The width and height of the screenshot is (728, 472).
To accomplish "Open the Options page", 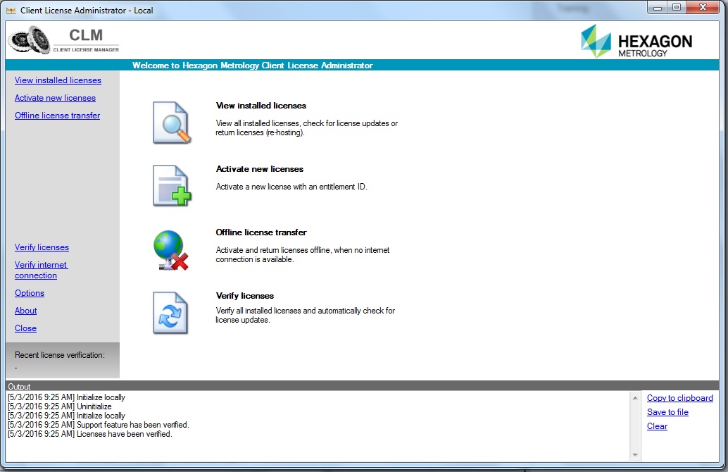I will [30, 292].
